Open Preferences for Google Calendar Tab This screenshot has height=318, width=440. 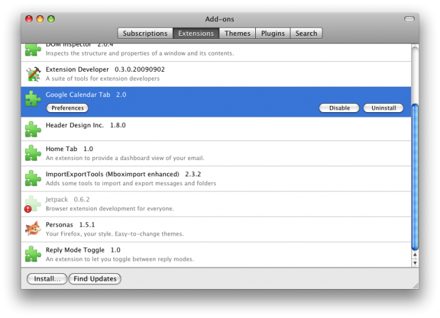click(x=67, y=108)
